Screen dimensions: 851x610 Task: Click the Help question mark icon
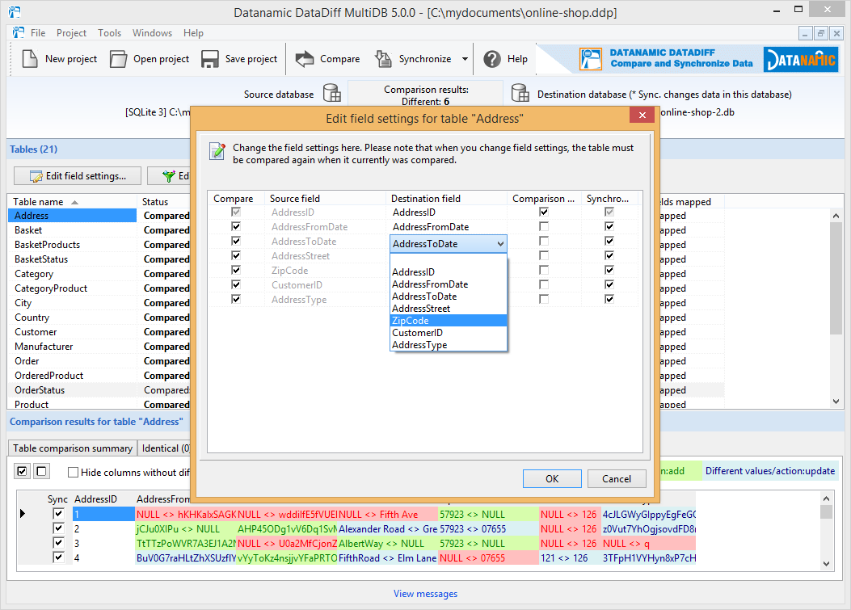492,59
